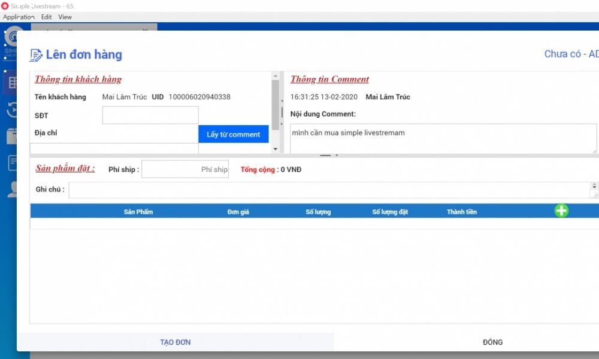Screen dimensions: 599x359
Task: Click the Tổng cộng 0 VNĐ total
Action: point(271,169)
